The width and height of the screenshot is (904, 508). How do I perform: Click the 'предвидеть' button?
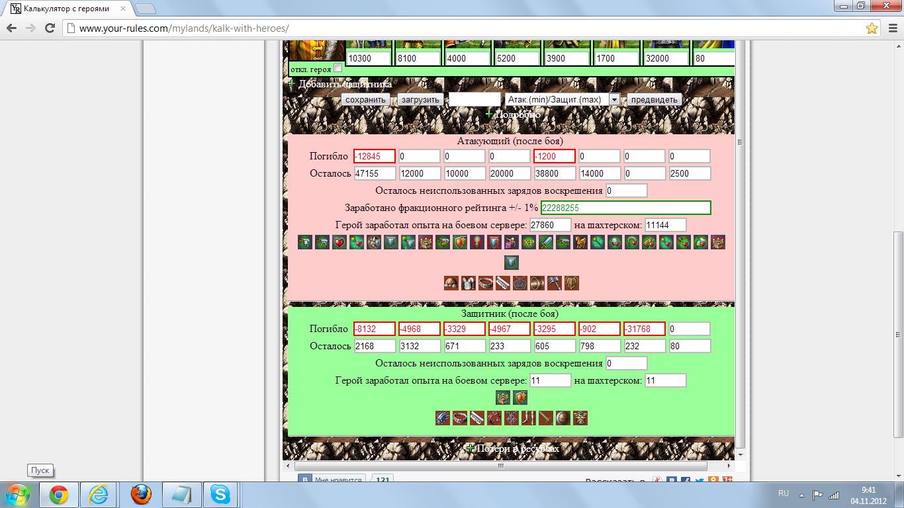pyautogui.click(x=654, y=100)
